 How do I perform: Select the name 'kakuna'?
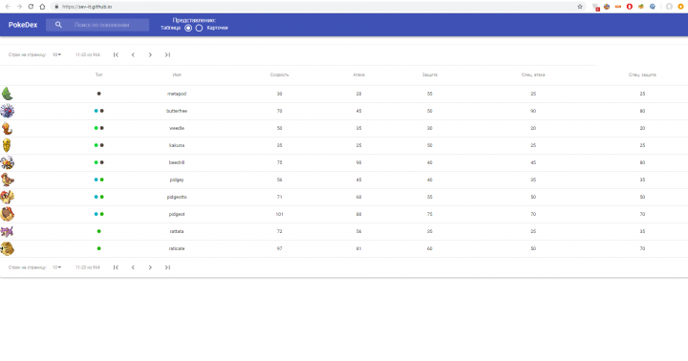(177, 145)
